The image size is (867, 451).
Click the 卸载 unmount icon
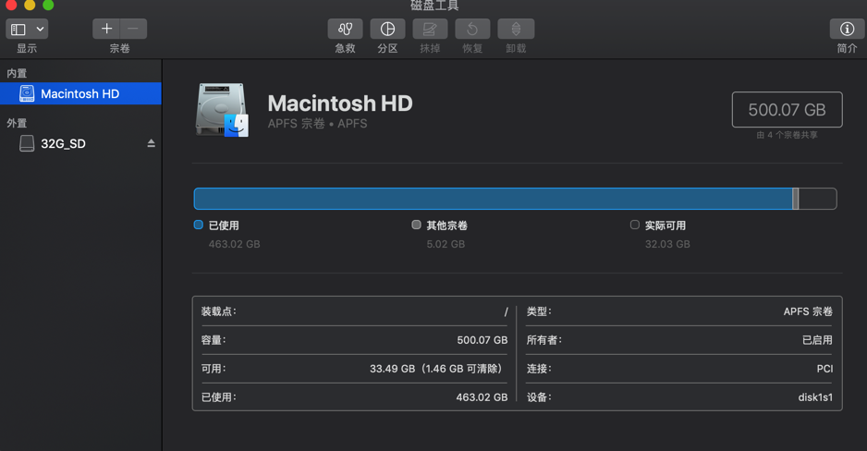pyautogui.click(x=516, y=29)
